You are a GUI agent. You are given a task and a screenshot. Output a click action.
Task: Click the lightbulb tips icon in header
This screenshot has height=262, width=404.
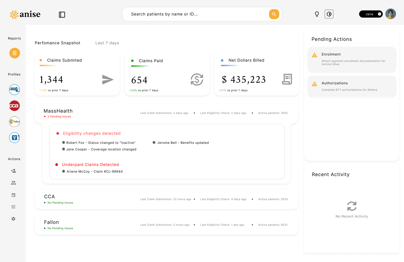click(317, 14)
